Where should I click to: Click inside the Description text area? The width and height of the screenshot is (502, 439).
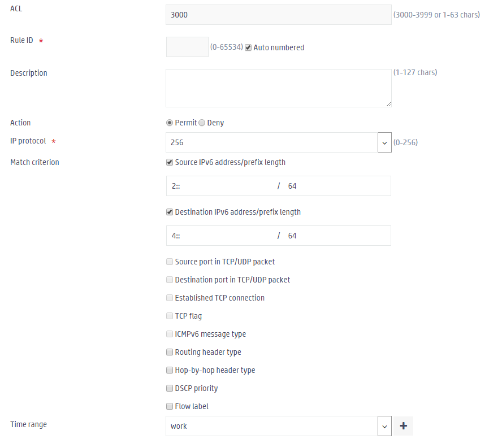click(x=279, y=88)
